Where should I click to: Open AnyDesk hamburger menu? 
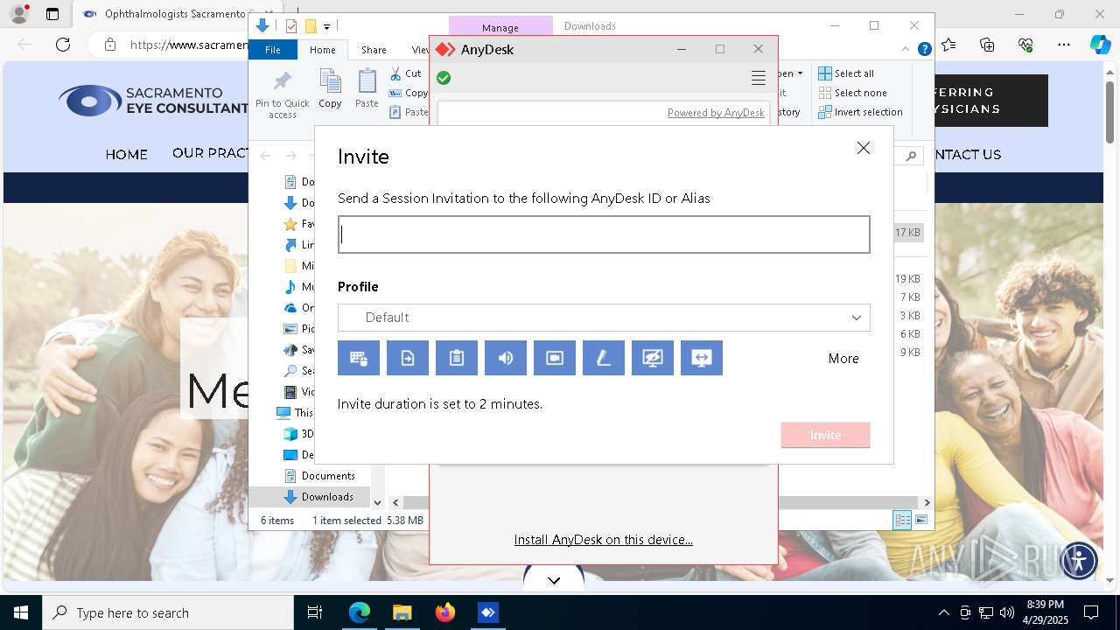759,79
